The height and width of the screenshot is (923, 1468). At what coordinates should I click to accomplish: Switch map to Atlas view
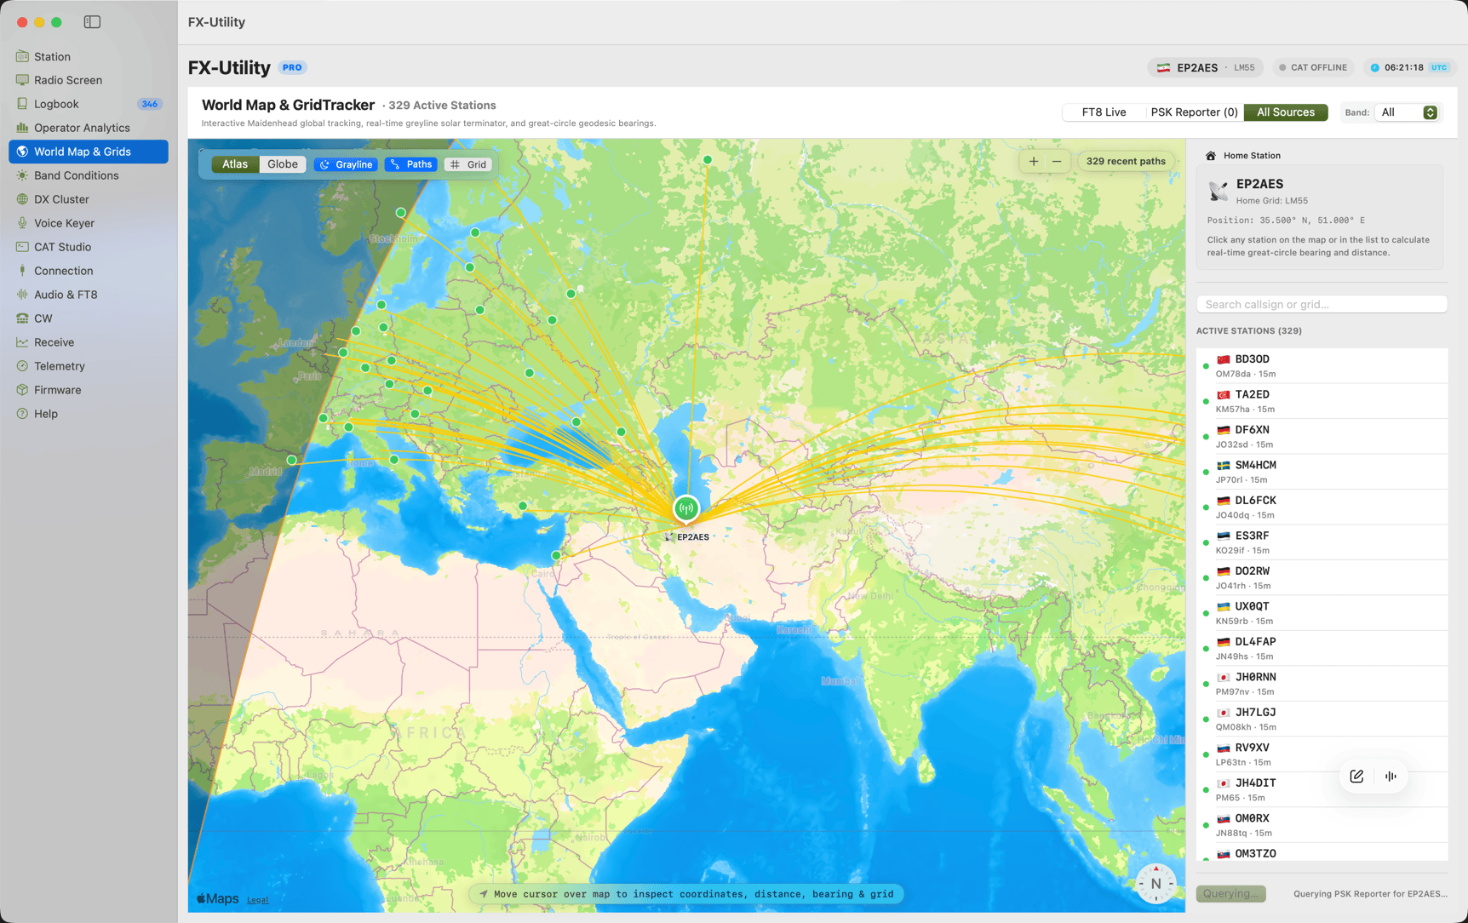(235, 164)
